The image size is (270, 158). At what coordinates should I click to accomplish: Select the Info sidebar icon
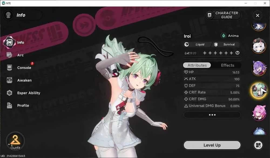(x=9, y=43)
